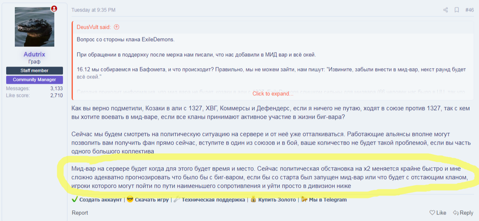Click the arrow icon beside 'DeusVult said'
Image resolution: width=479 pixels, height=221 pixels.
[116, 27]
